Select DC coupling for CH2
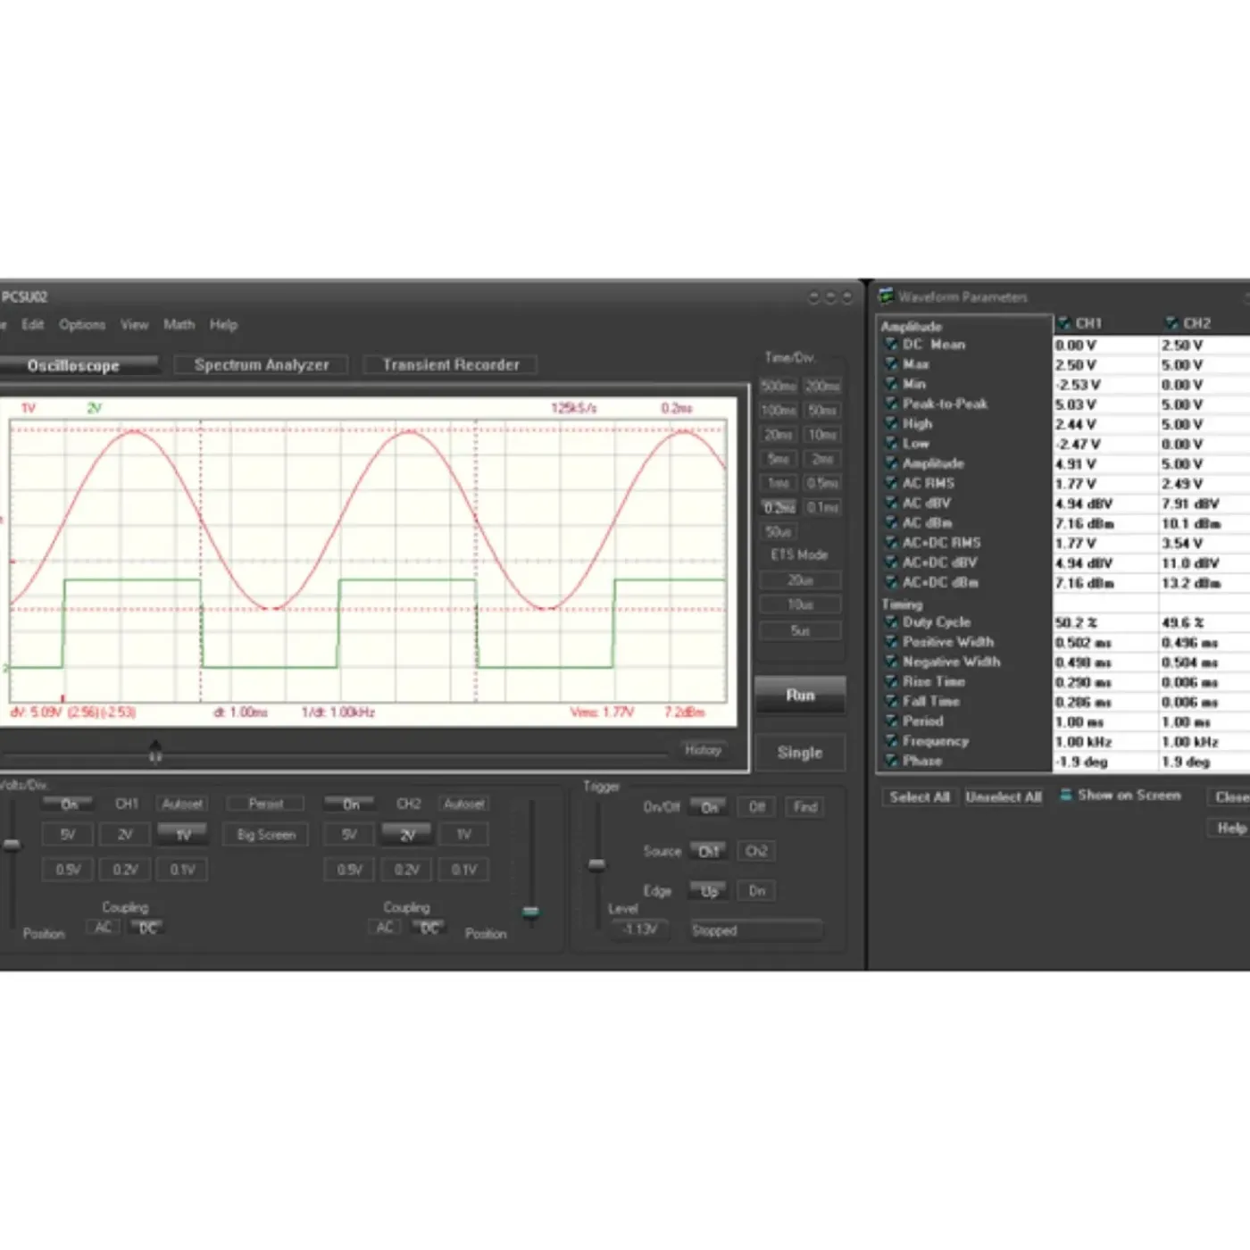This screenshot has height=1250, width=1250. click(x=429, y=929)
